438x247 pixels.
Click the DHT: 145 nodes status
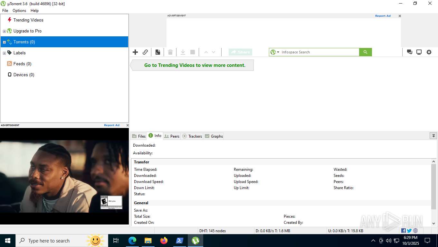tap(213, 231)
